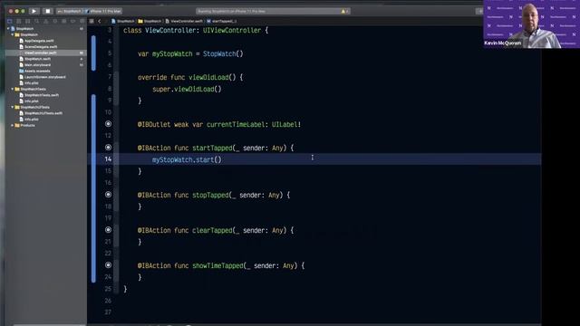Screen dimensions: 580x326
Task: Click 'showTimeTapped' function name
Action: pos(217,265)
